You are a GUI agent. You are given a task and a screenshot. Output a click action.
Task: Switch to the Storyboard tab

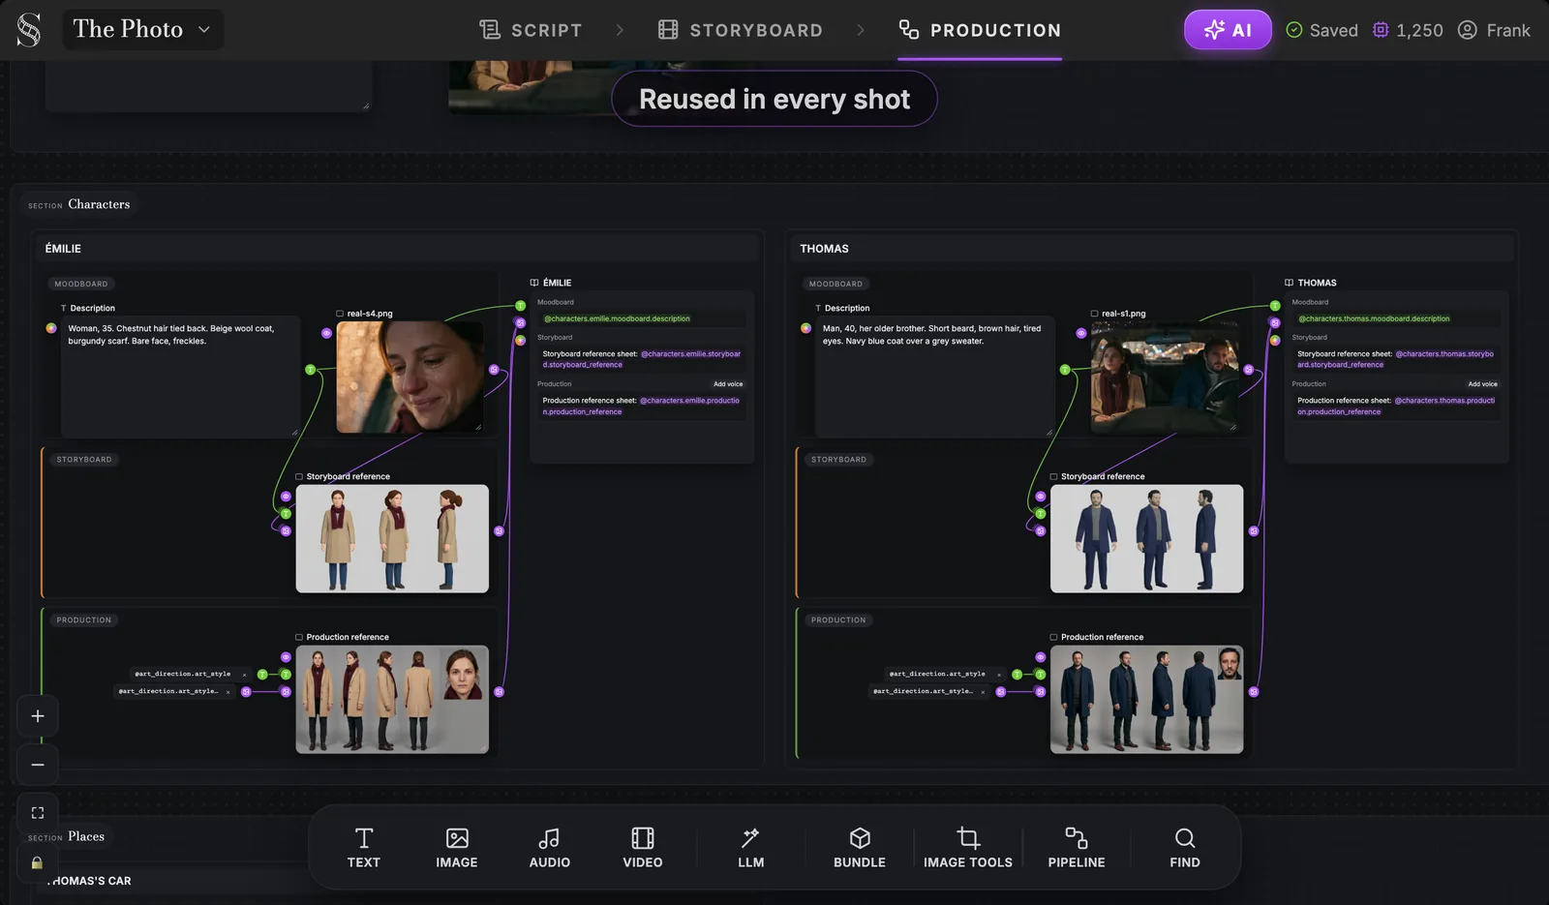coord(741,30)
